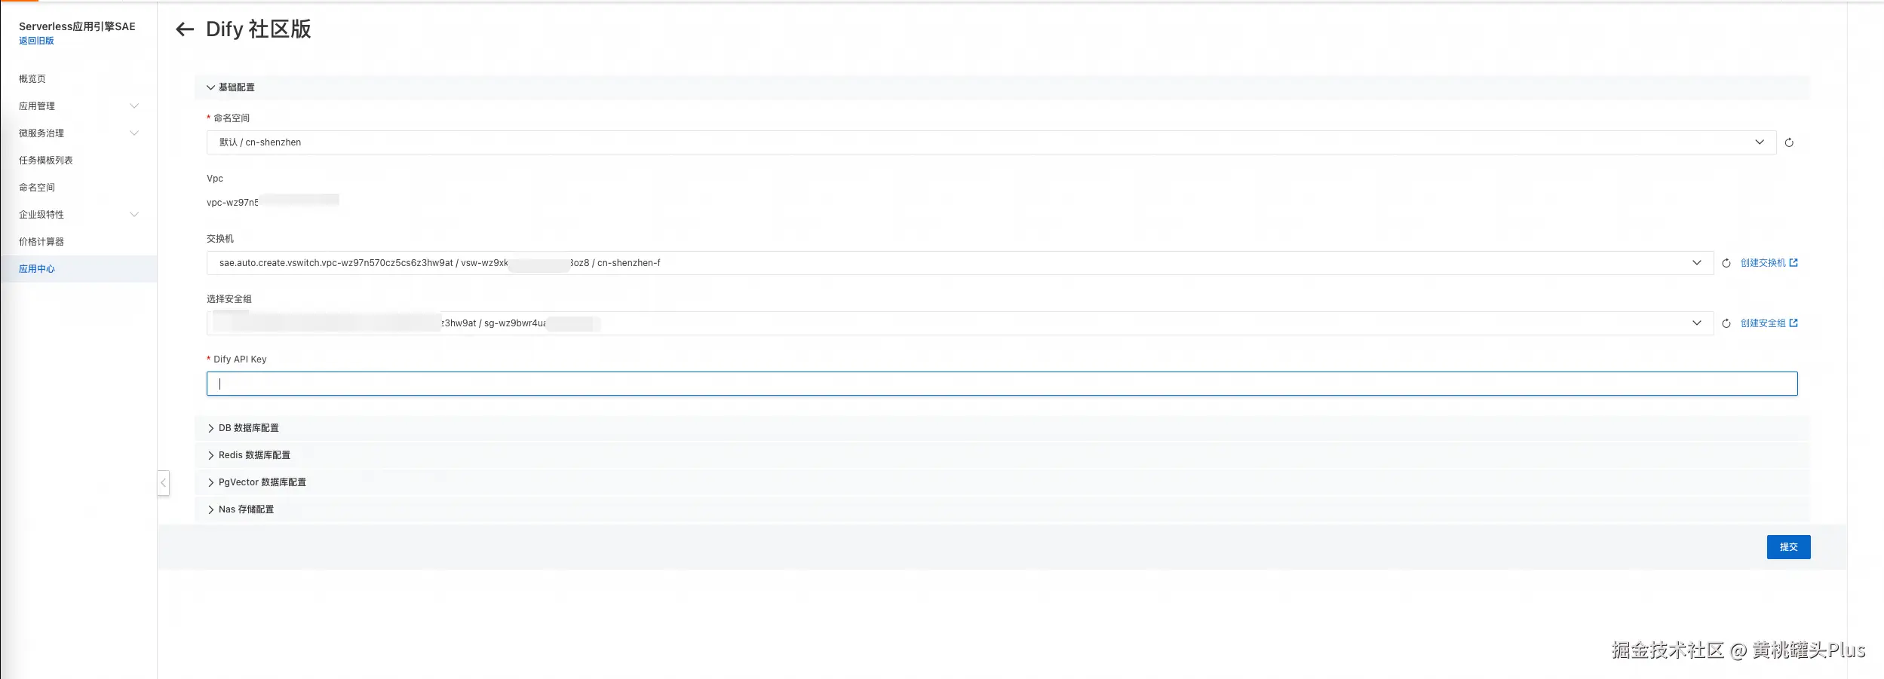
Task: Open the 交换机 vswitch dropdown
Action: coord(960,263)
